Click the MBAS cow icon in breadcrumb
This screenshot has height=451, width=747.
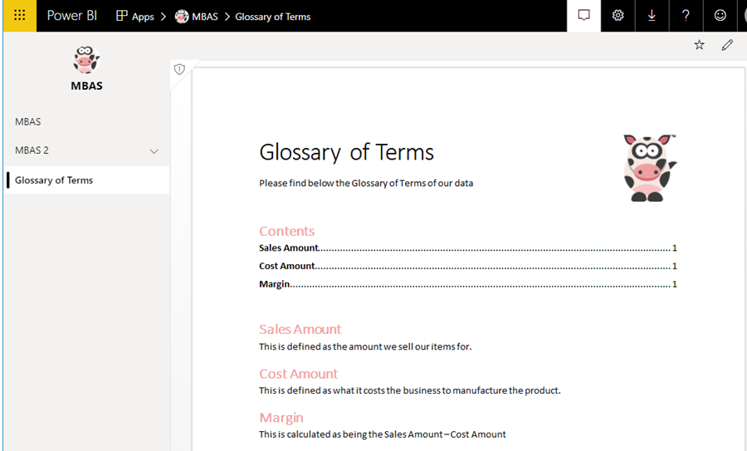[182, 17]
